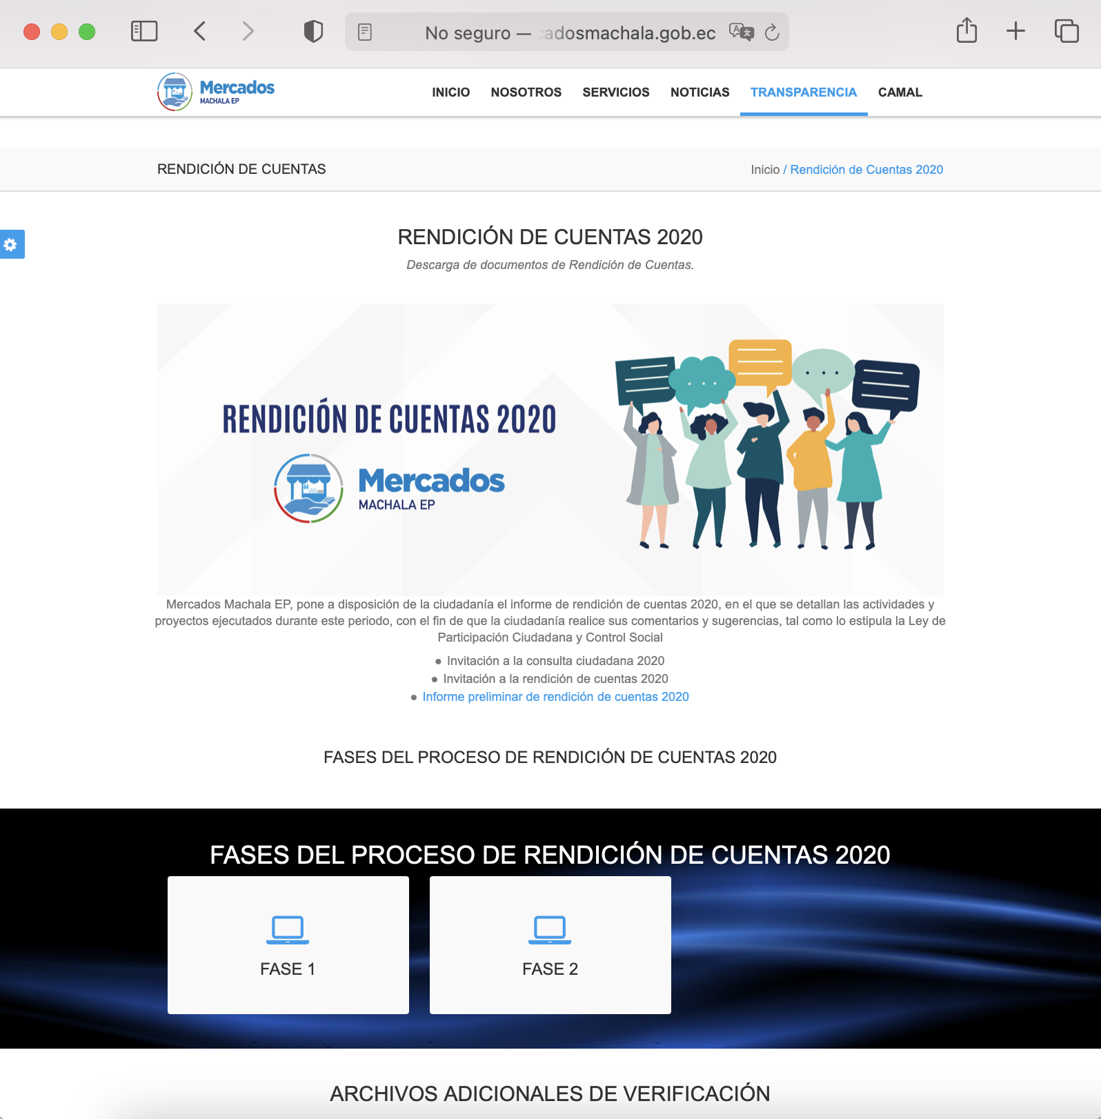The image size is (1101, 1119).
Task: Open the blue settings gear panel
Action: click(x=12, y=244)
